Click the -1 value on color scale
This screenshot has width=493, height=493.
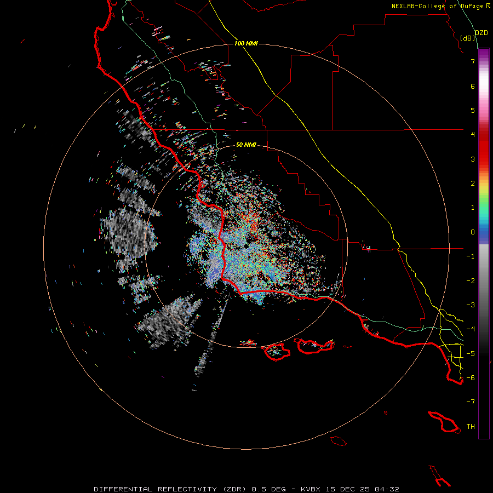[x=471, y=256]
